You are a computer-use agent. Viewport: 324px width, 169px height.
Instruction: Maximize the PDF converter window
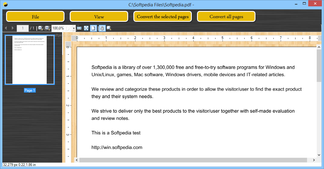point(304,4)
